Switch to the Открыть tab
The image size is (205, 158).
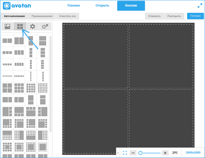pyautogui.click(x=102, y=5)
